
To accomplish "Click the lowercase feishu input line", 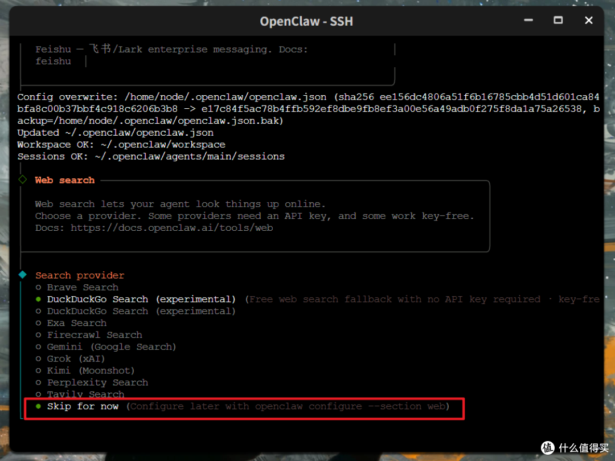I will [54, 61].
